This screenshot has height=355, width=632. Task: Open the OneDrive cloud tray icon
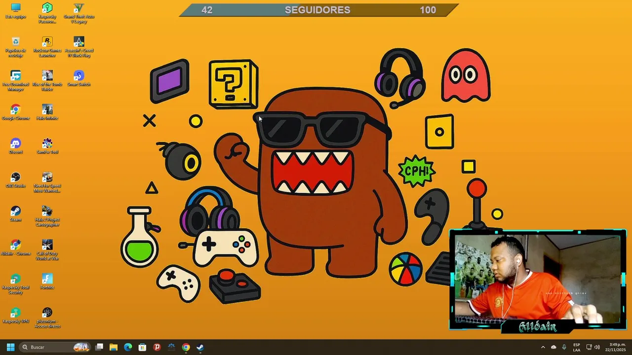tap(553, 347)
